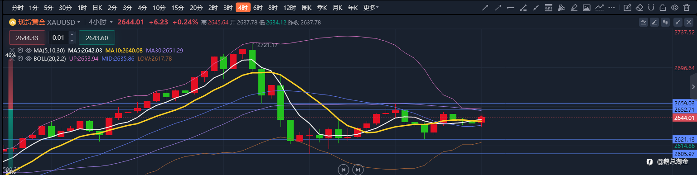Toggle the drawing lock icon

[663, 8]
